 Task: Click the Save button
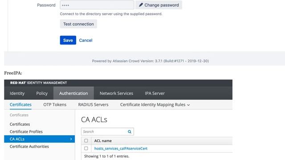tap(68, 40)
